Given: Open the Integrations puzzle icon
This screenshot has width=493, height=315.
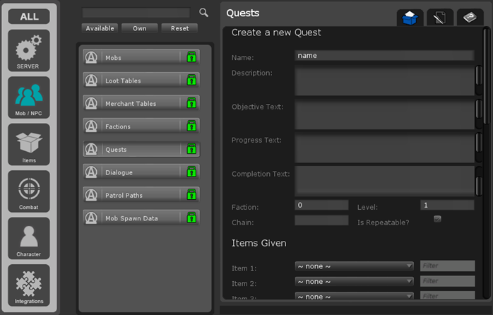Looking at the screenshot, I should coord(29,285).
